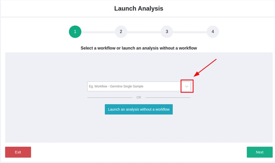Exit the Launch Analysis wizard
Viewport: 275px width, 163px height.
click(18, 152)
